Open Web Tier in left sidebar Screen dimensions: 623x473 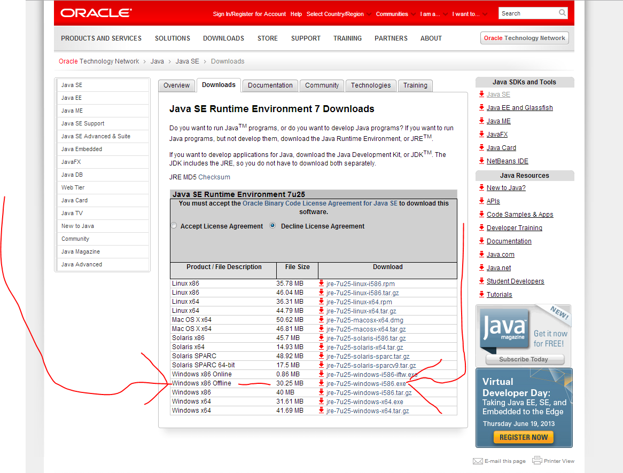[x=103, y=187]
